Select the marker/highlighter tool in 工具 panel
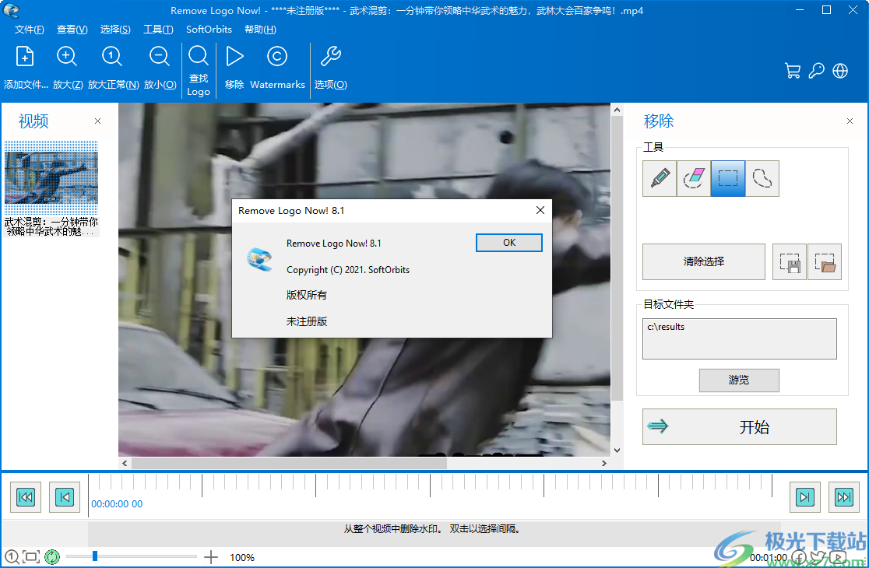 pos(659,178)
